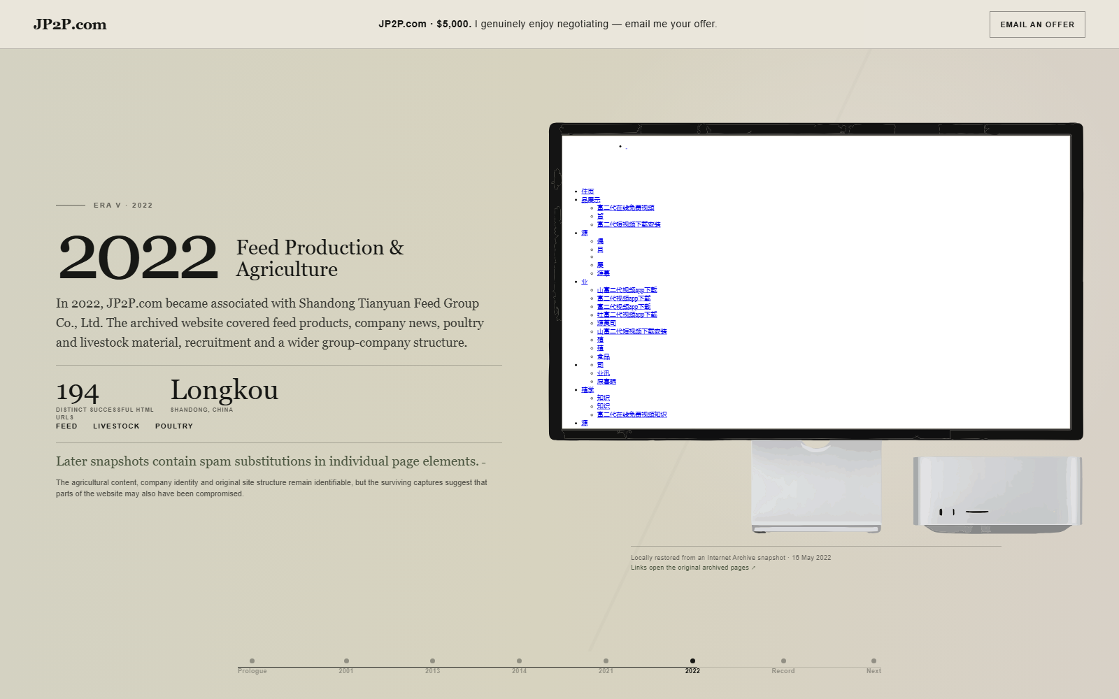The height and width of the screenshot is (699, 1119).
Task: Click the 'Feed Production & Agriculture' heading
Action: point(320,258)
